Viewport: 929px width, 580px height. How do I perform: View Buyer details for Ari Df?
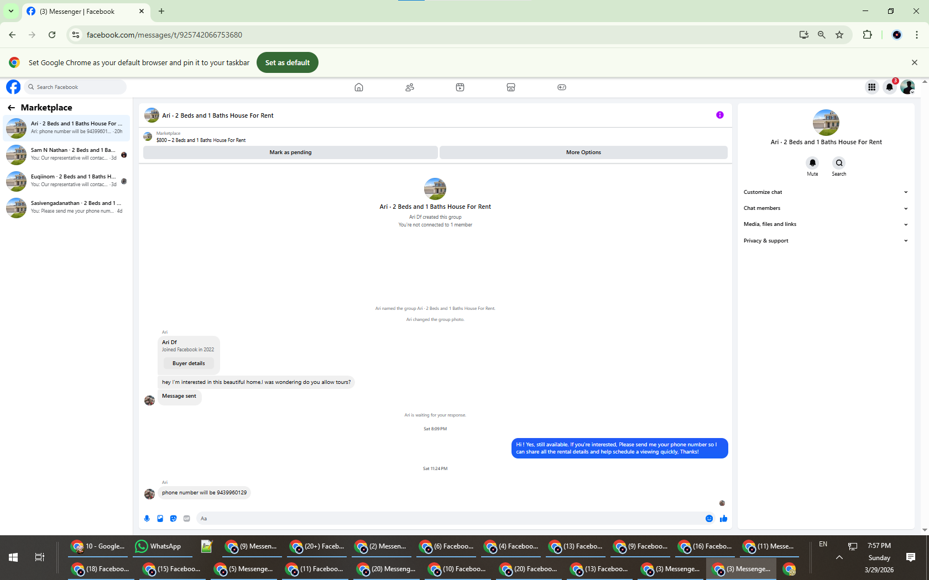coord(189,363)
